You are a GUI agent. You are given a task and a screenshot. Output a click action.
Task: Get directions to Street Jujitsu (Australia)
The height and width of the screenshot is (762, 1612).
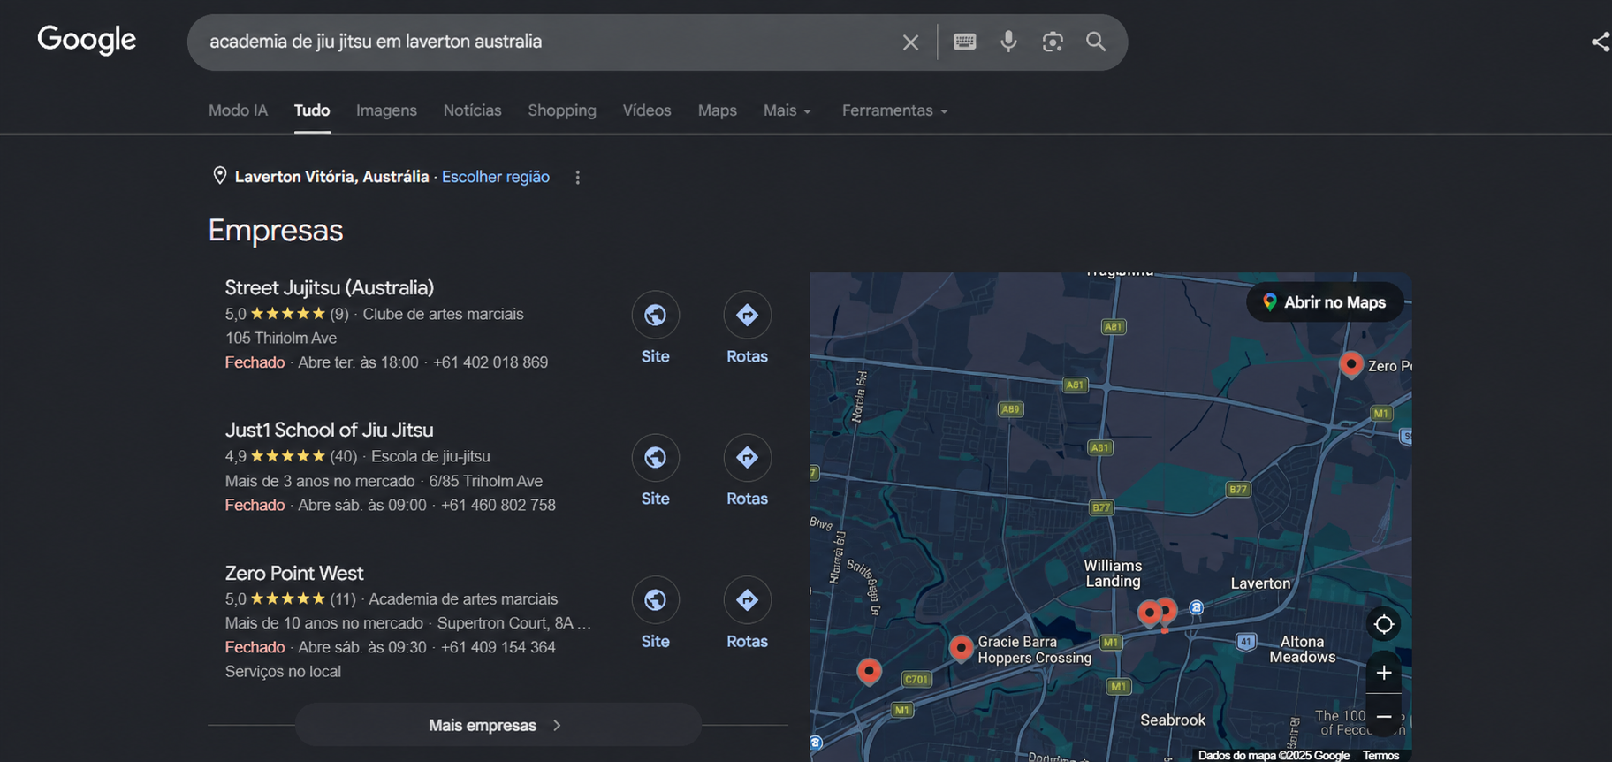click(x=747, y=315)
